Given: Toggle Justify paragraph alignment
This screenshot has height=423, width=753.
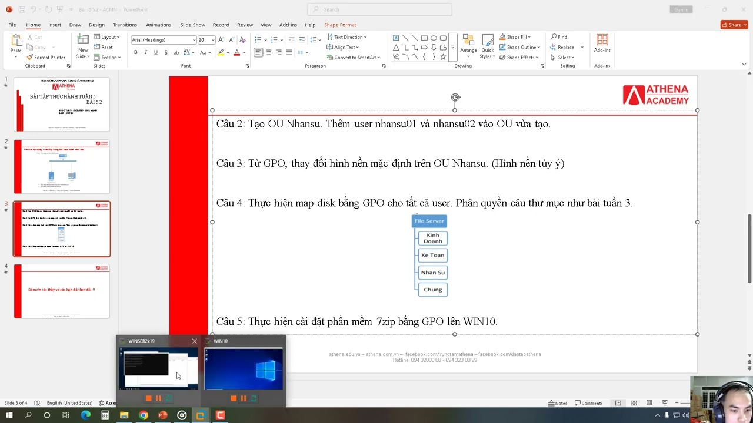Looking at the screenshot, I should [288, 53].
